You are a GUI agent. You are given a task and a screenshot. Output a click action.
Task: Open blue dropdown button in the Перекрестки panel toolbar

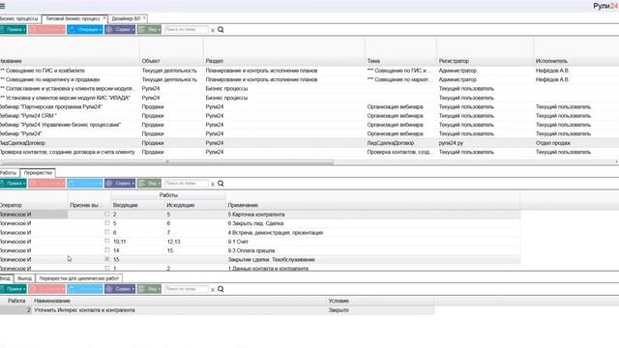click(x=85, y=184)
